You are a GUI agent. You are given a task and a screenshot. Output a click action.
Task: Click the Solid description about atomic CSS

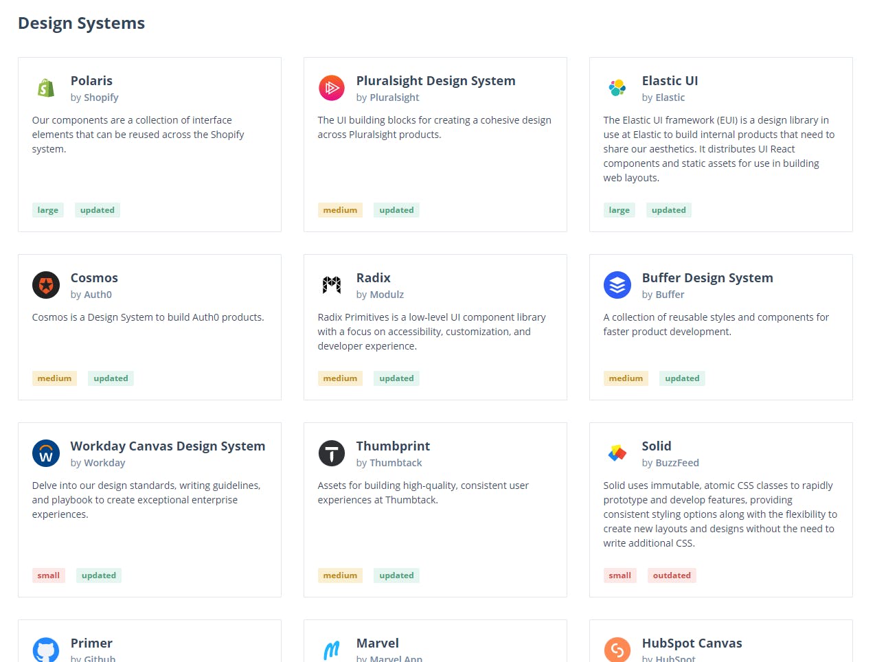coord(720,514)
